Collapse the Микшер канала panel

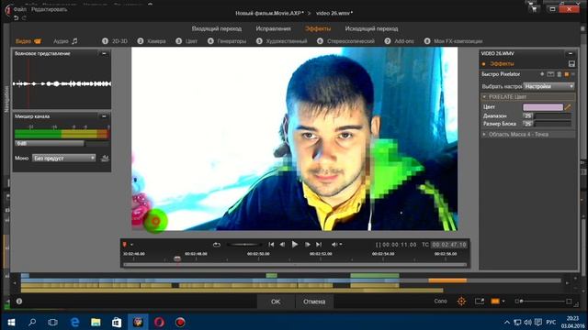[x=104, y=116]
